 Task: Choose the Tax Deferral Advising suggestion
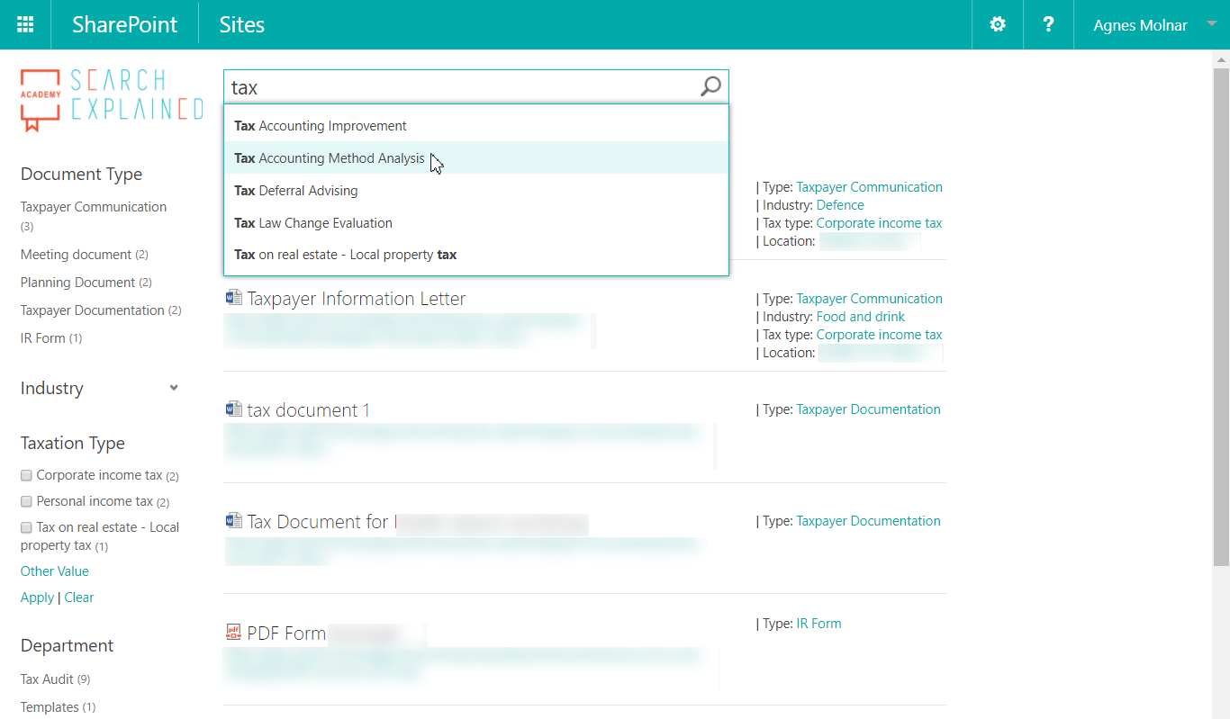296,191
